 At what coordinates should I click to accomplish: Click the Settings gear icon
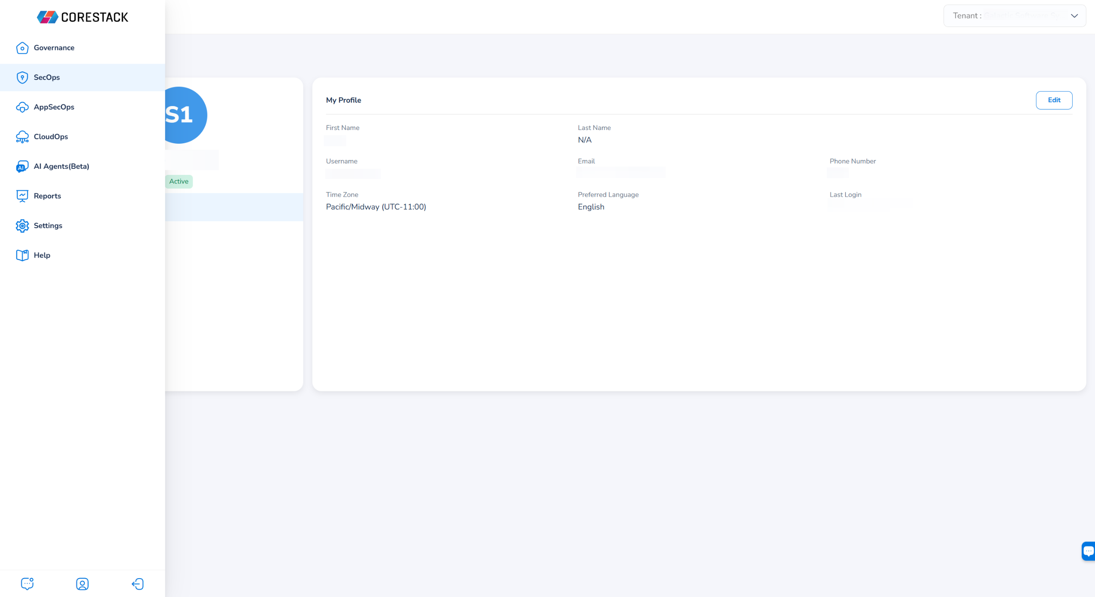pyautogui.click(x=22, y=226)
